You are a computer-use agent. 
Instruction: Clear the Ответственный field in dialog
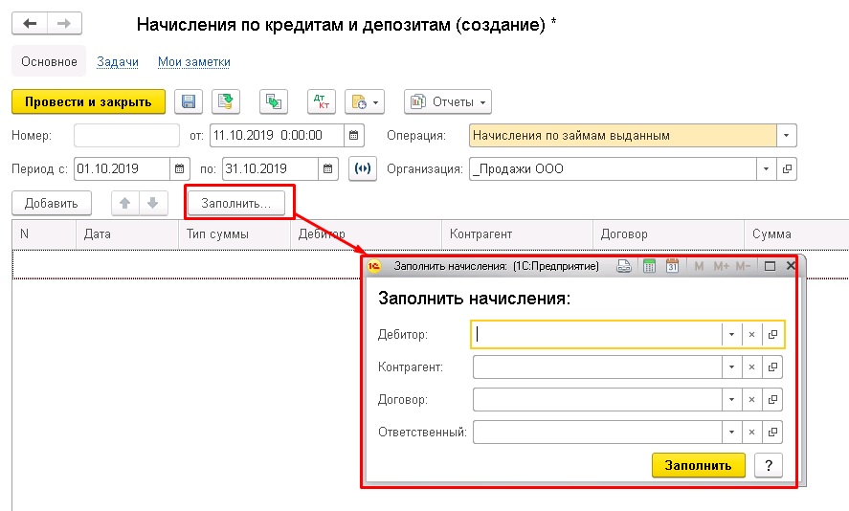click(751, 432)
